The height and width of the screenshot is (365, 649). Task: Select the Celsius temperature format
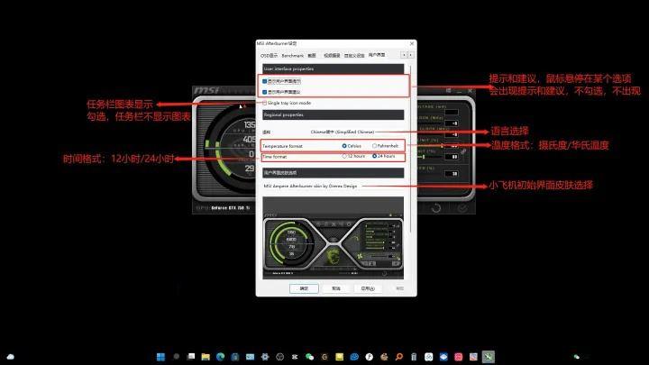click(x=344, y=146)
